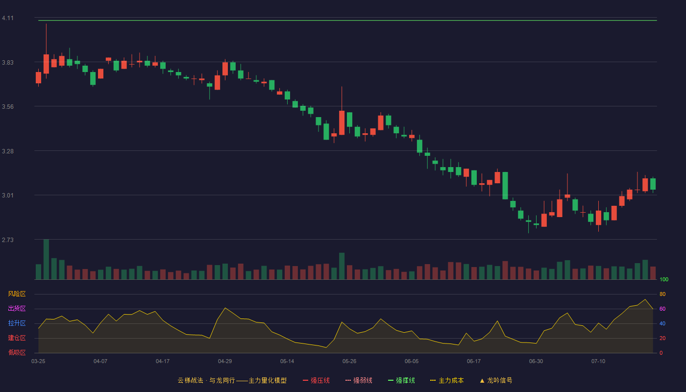This screenshot has width=686, height=392.
Task: Select the 04-07 date label
Action: pyautogui.click(x=100, y=361)
